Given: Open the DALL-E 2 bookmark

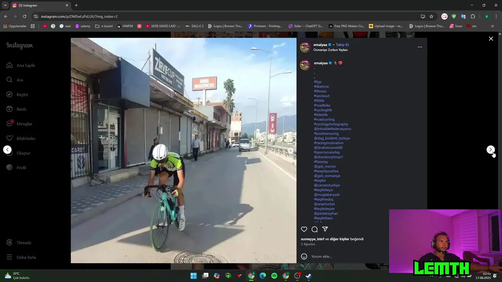Looking at the screenshot, I should (x=195, y=26).
